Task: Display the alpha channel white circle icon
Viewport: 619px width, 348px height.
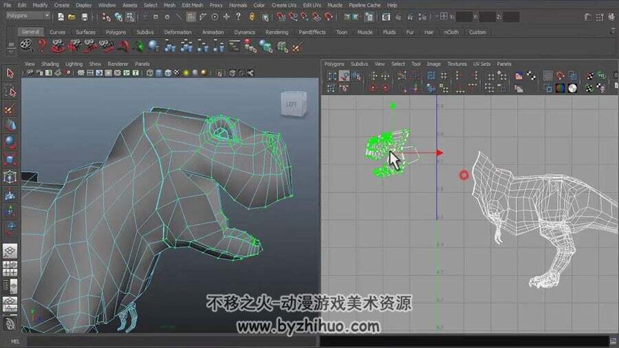Action: coord(572,88)
